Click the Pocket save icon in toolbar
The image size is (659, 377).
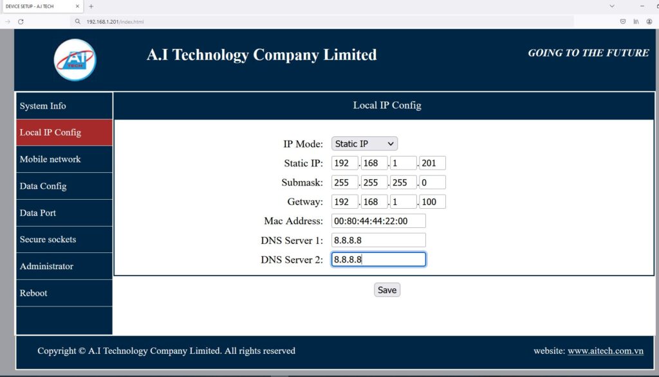coord(622,21)
